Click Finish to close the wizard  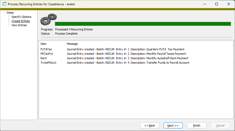[196, 125]
